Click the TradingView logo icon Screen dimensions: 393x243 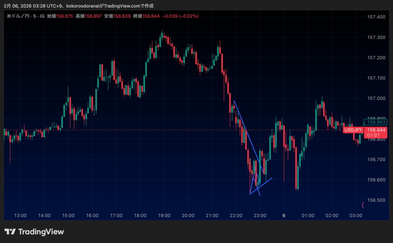coord(10,232)
